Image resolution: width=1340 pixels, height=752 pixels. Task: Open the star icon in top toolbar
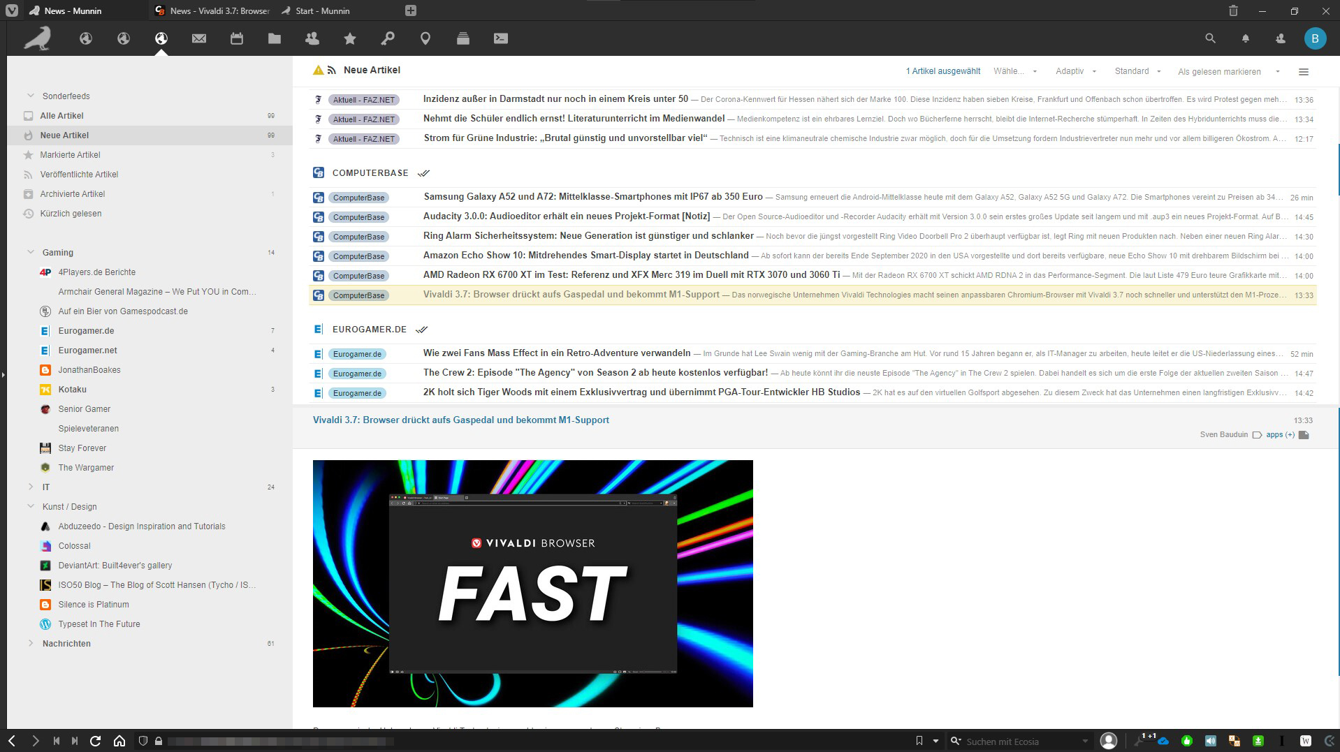tap(350, 38)
